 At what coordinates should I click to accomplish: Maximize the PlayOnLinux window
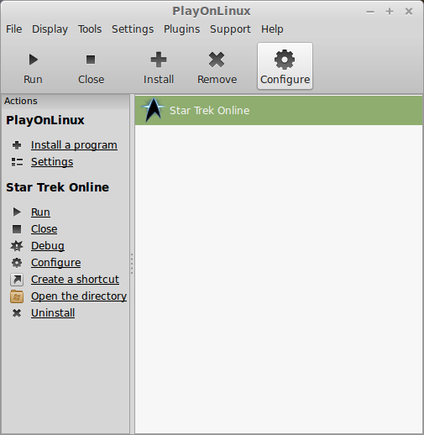[390, 12]
